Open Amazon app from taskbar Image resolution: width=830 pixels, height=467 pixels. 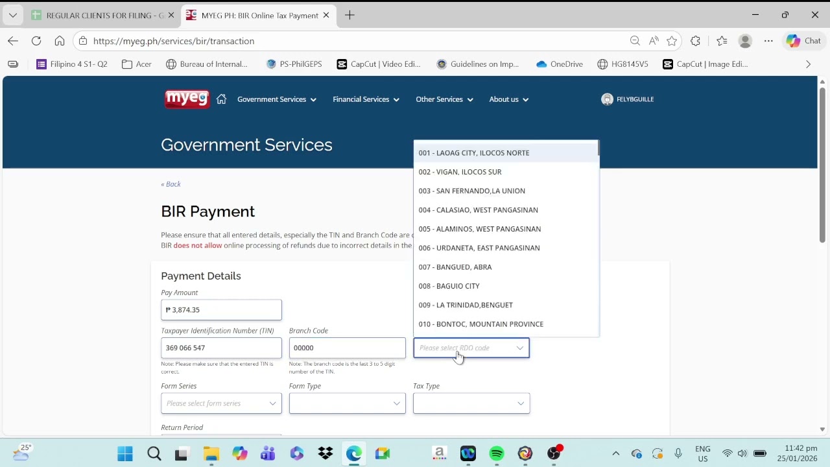click(x=439, y=453)
